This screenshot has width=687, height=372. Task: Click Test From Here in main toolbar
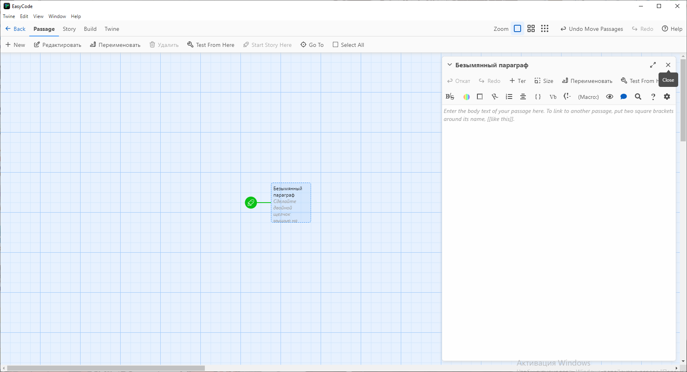click(211, 45)
